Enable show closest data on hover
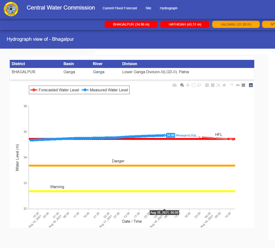The height and width of the screenshot is (248, 275). point(237,85)
